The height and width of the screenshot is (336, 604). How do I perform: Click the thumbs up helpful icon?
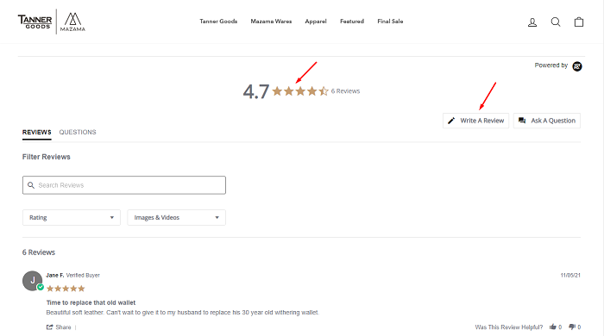click(x=553, y=327)
